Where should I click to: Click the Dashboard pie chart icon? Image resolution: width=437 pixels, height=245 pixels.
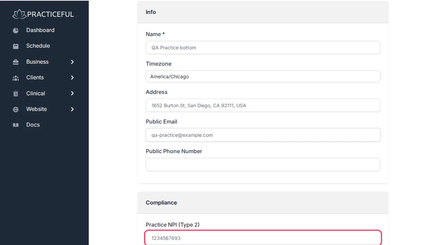point(16,30)
